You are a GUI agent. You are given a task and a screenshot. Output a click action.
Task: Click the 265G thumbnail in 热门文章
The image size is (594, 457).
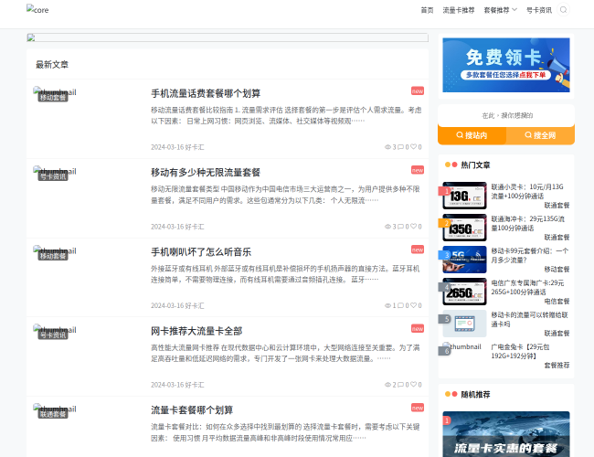pyautogui.click(x=464, y=292)
